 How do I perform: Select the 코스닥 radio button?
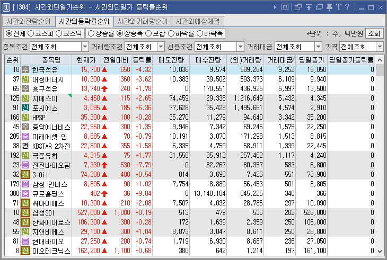point(59,33)
